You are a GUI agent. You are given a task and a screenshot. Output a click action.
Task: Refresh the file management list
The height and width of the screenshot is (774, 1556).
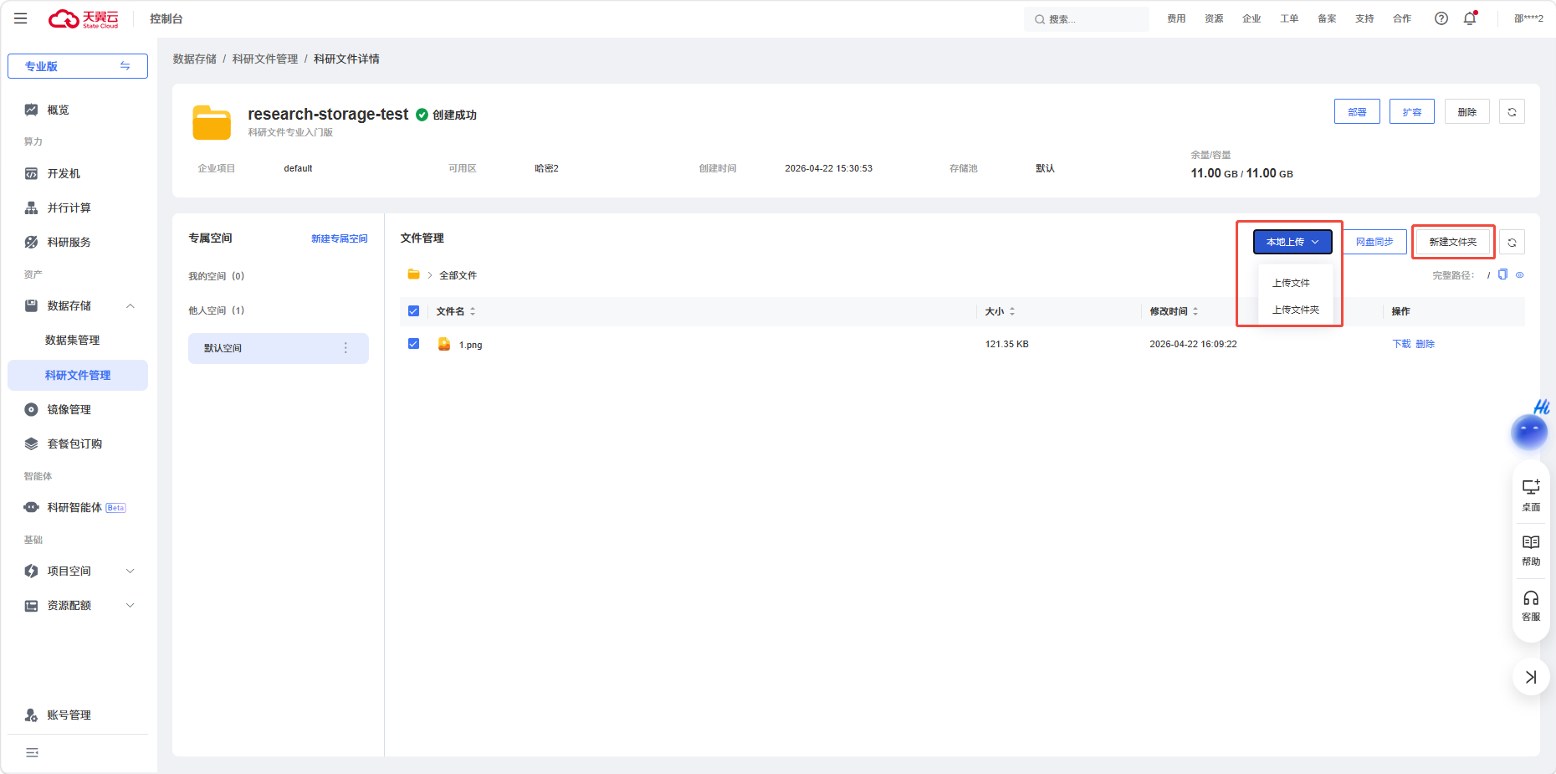coord(1512,243)
